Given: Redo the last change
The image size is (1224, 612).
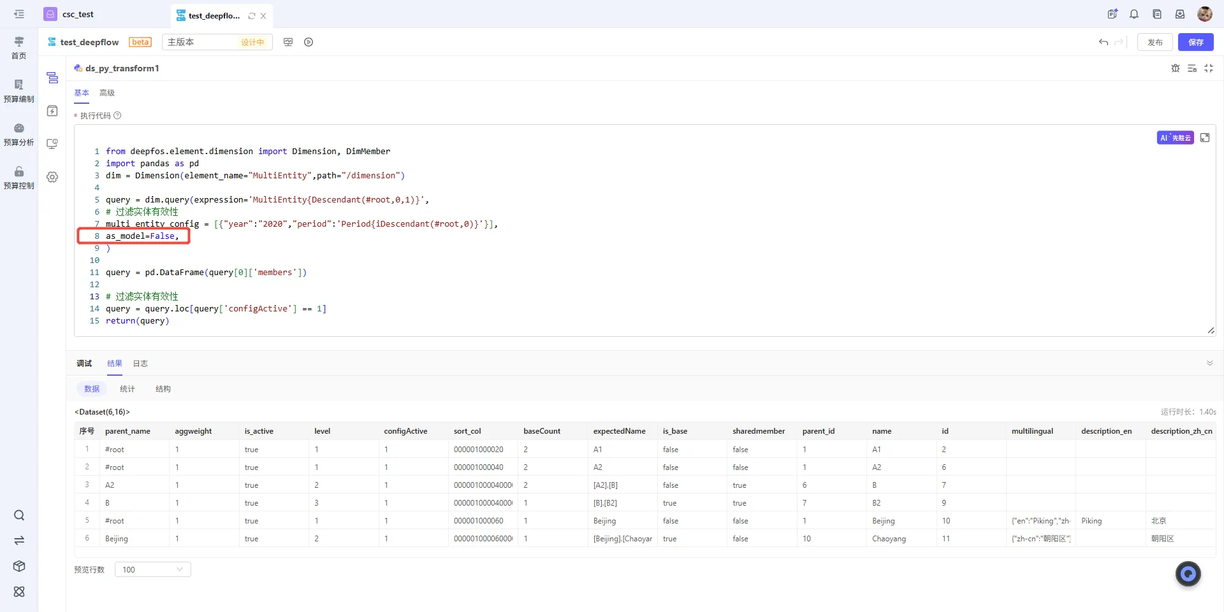Looking at the screenshot, I should point(1119,42).
